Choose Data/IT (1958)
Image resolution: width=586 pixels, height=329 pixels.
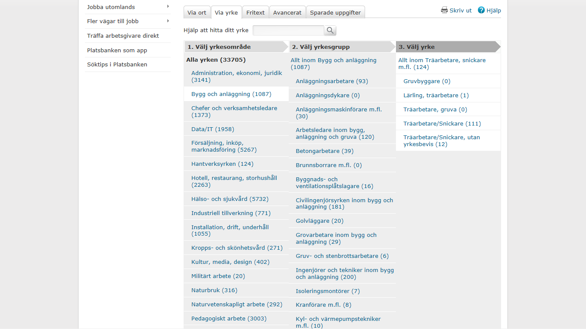[213, 129]
